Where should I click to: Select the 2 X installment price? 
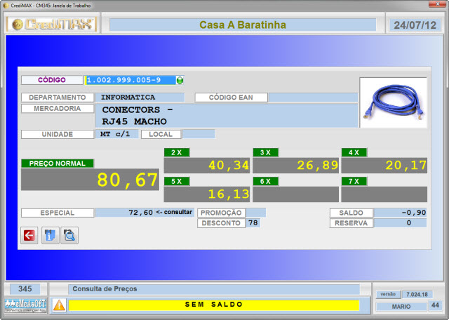tap(207, 166)
